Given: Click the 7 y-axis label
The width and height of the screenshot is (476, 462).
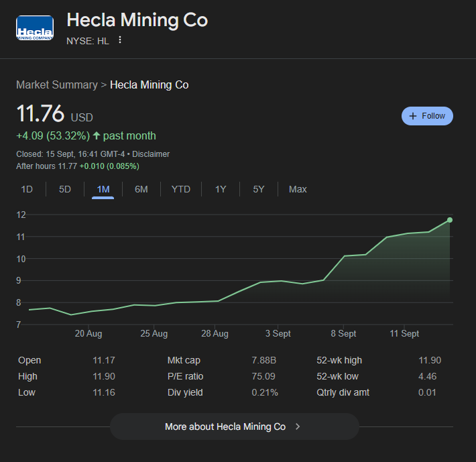Looking at the screenshot, I should click(19, 325).
